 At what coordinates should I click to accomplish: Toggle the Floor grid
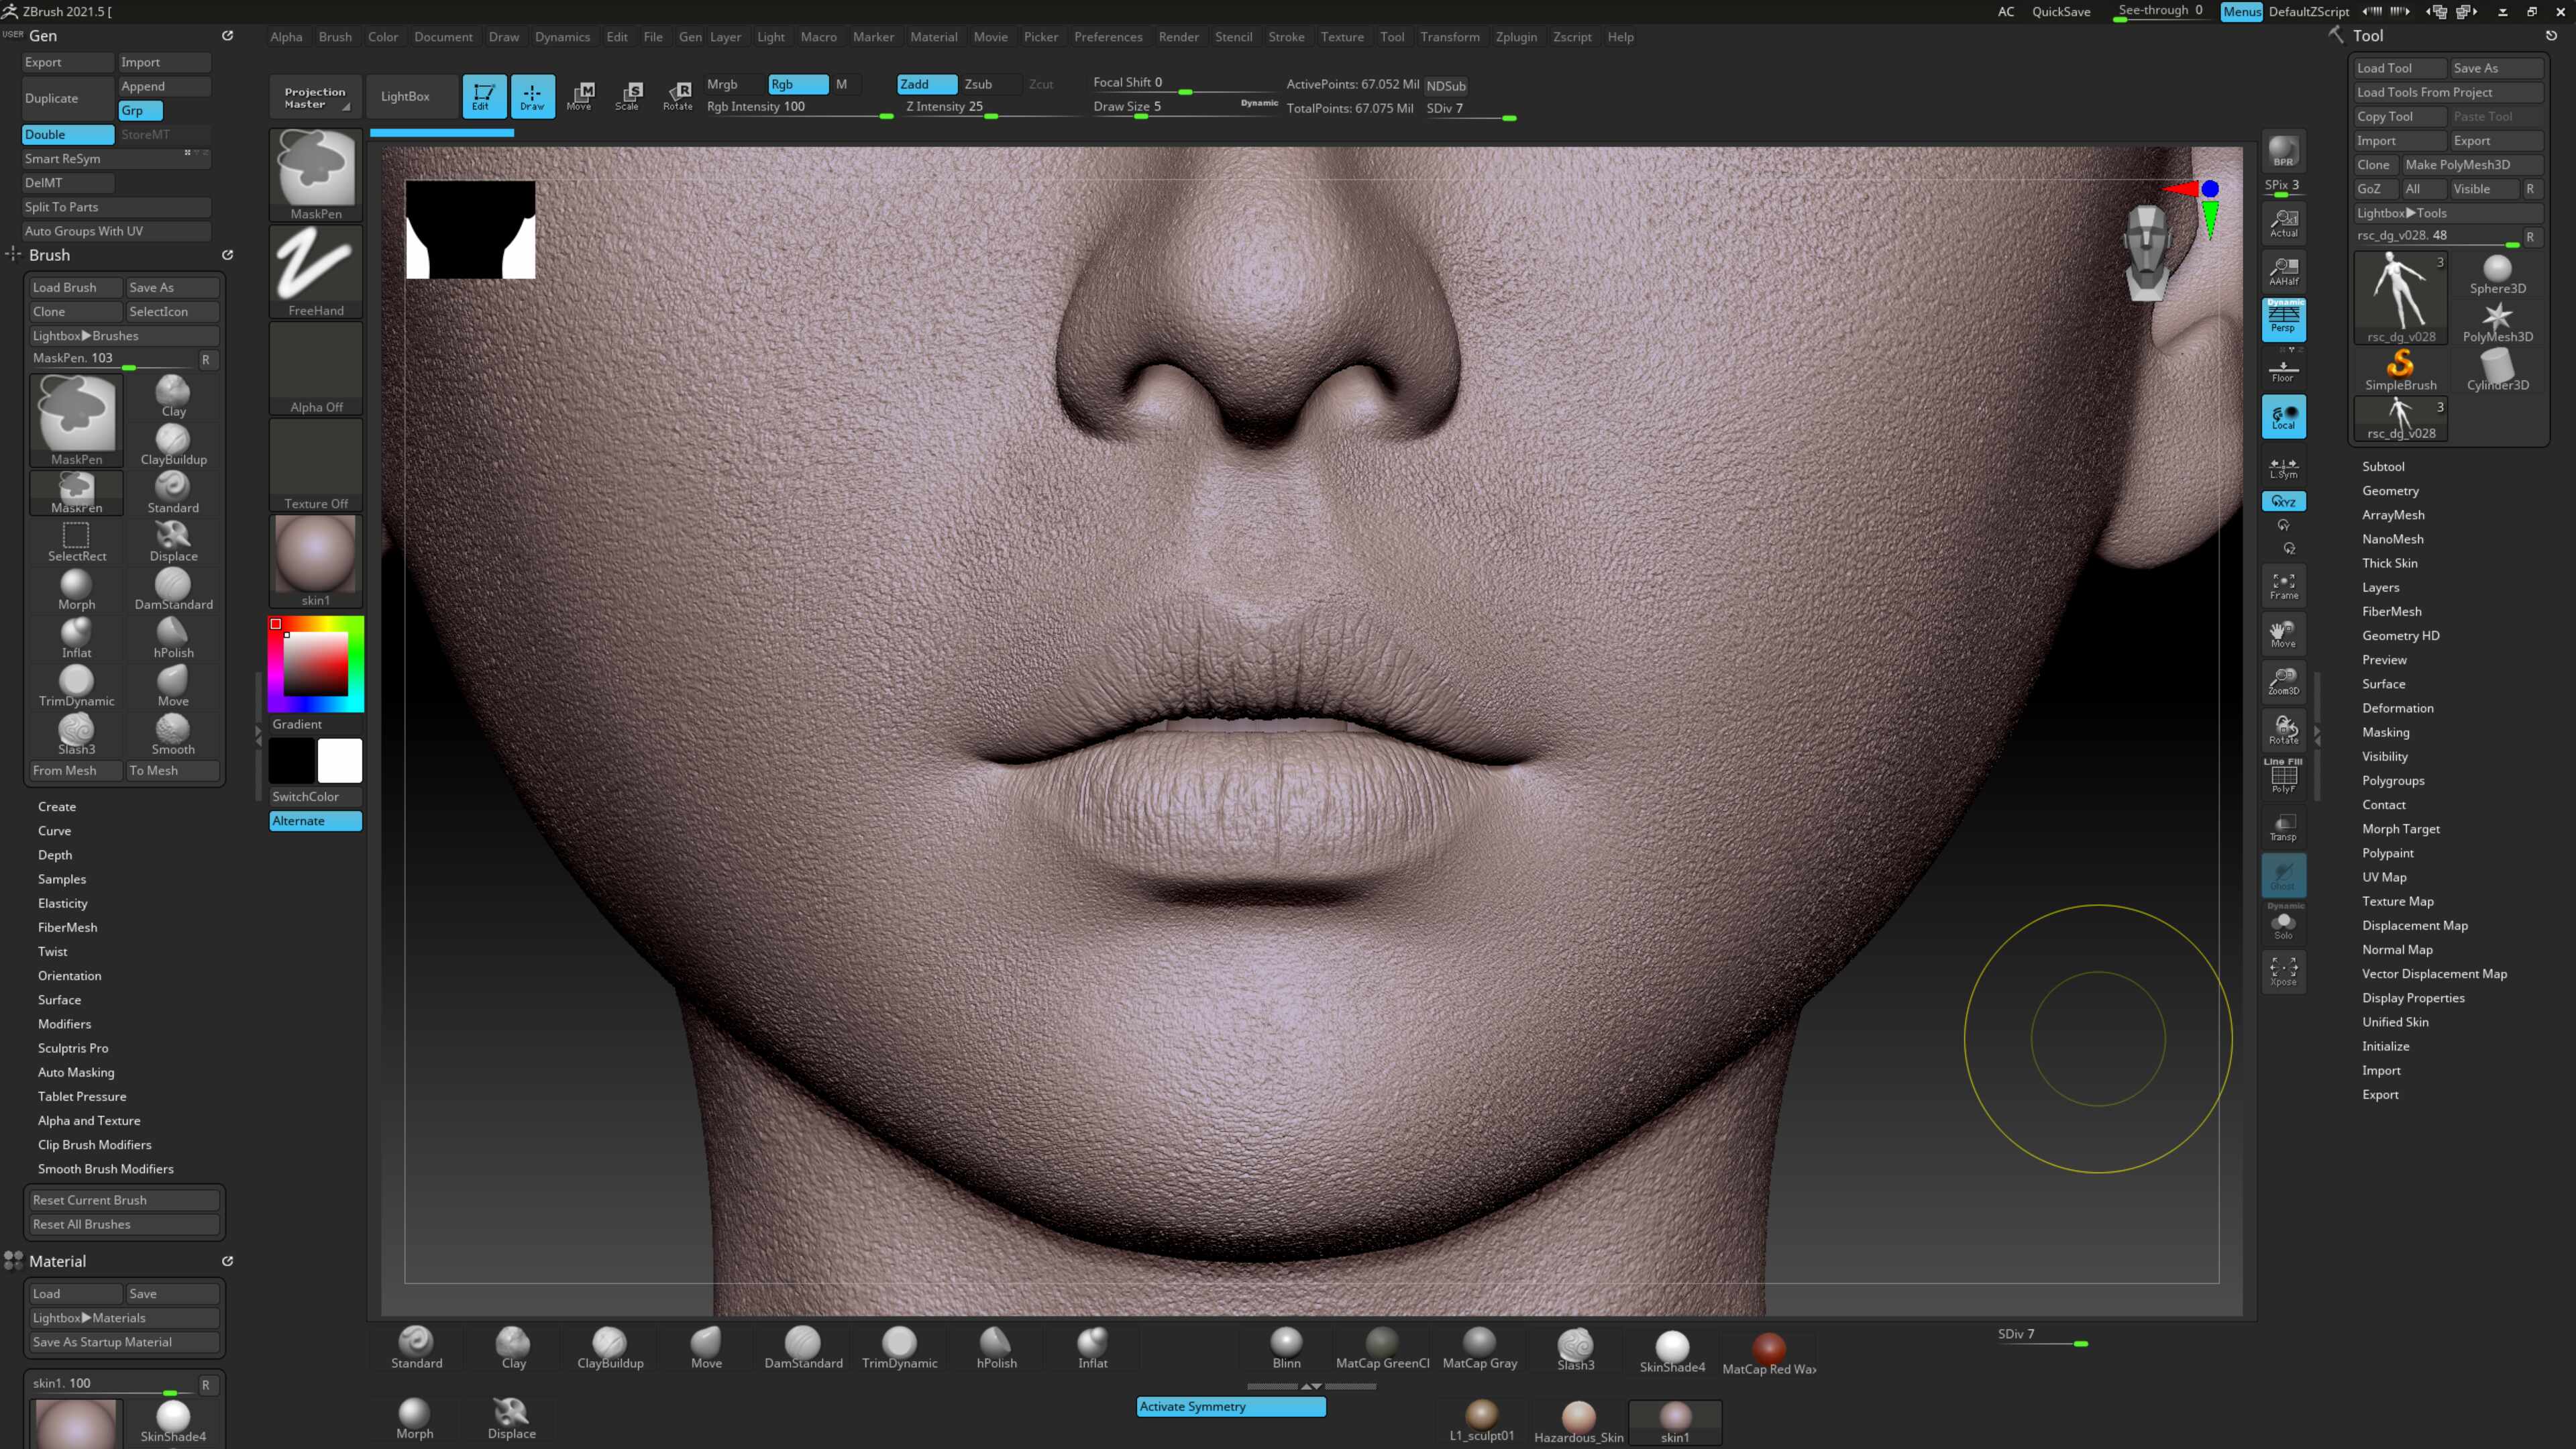click(x=2283, y=370)
